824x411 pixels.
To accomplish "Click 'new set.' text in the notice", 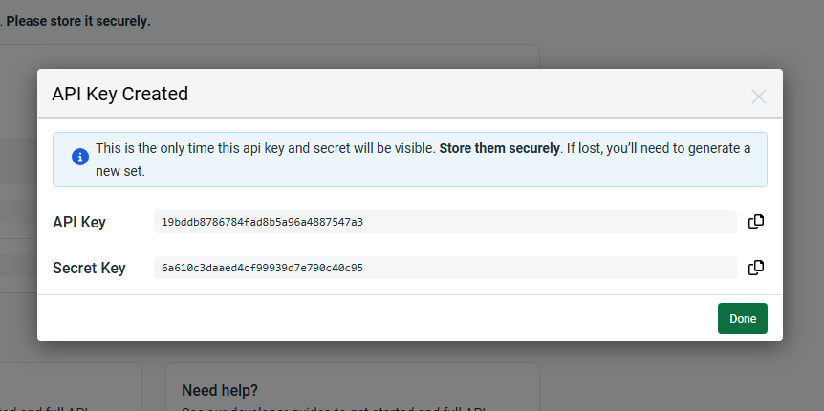I will pyautogui.click(x=119, y=171).
